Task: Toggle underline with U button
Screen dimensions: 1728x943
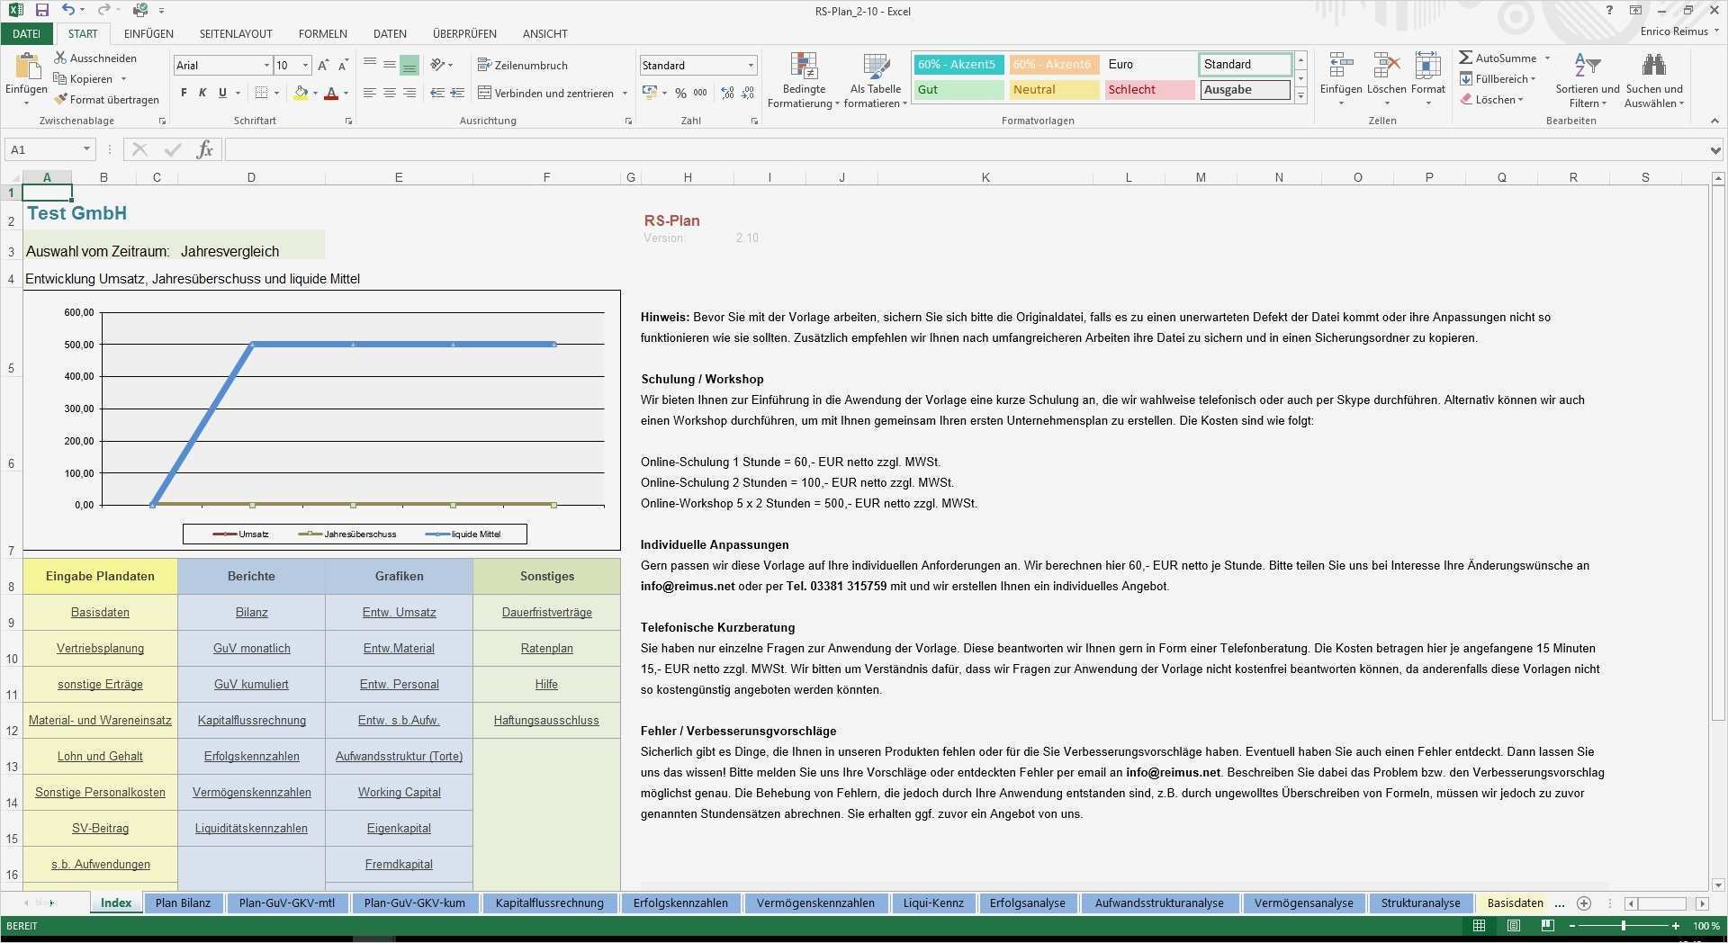Action: coord(220,93)
